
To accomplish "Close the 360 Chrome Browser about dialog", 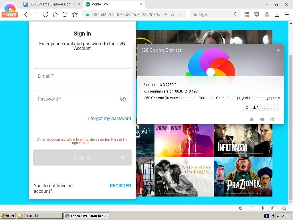I will point(278,50).
